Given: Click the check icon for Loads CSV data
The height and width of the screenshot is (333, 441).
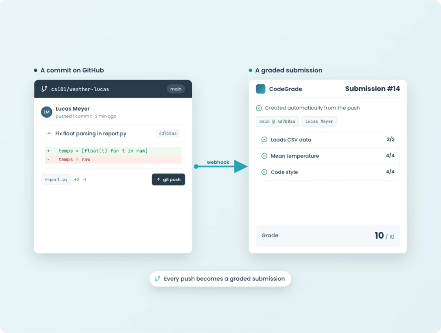Looking at the screenshot, I should point(264,139).
